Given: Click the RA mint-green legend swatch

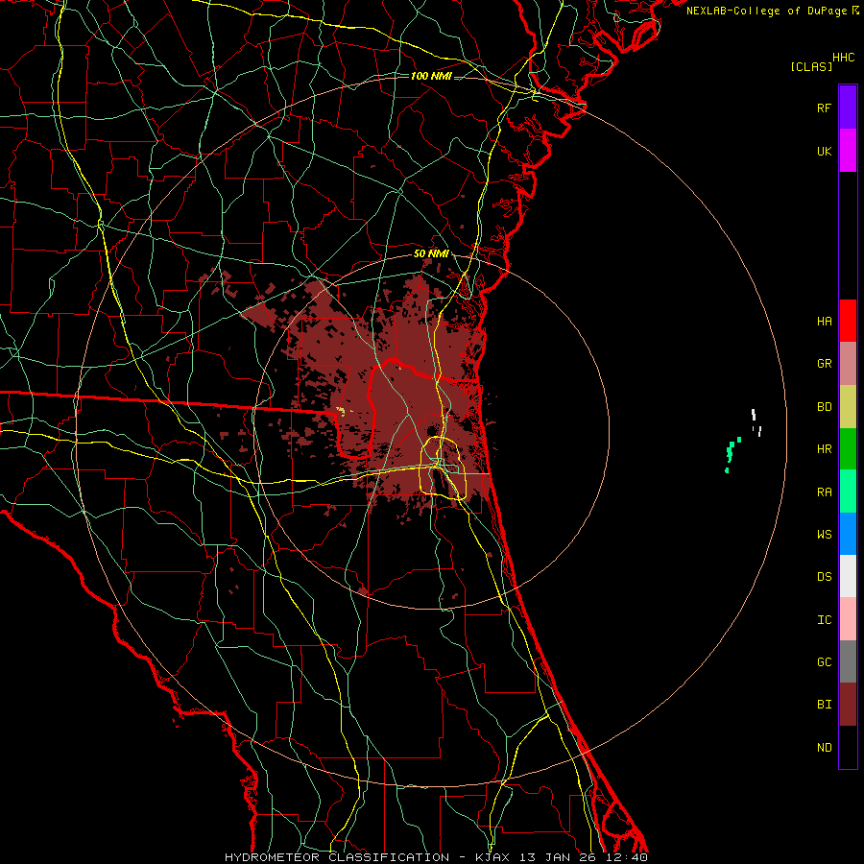Looking at the screenshot, I should (x=848, y=492).
